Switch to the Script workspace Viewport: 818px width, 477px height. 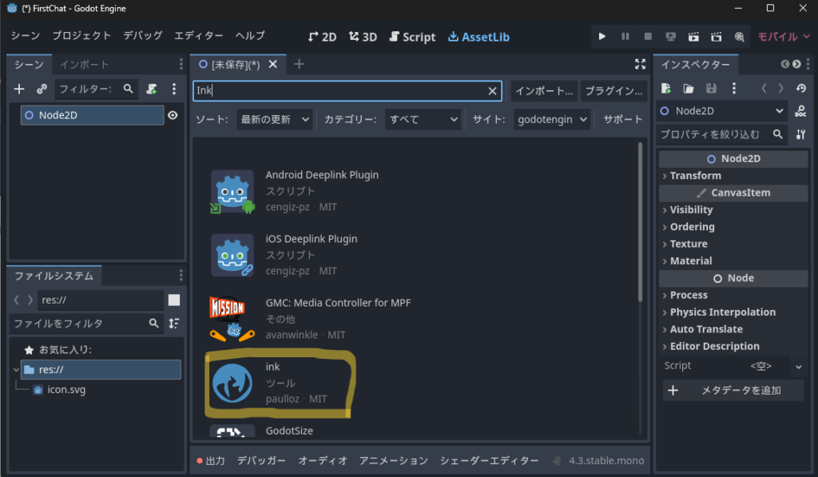[413, 37]
